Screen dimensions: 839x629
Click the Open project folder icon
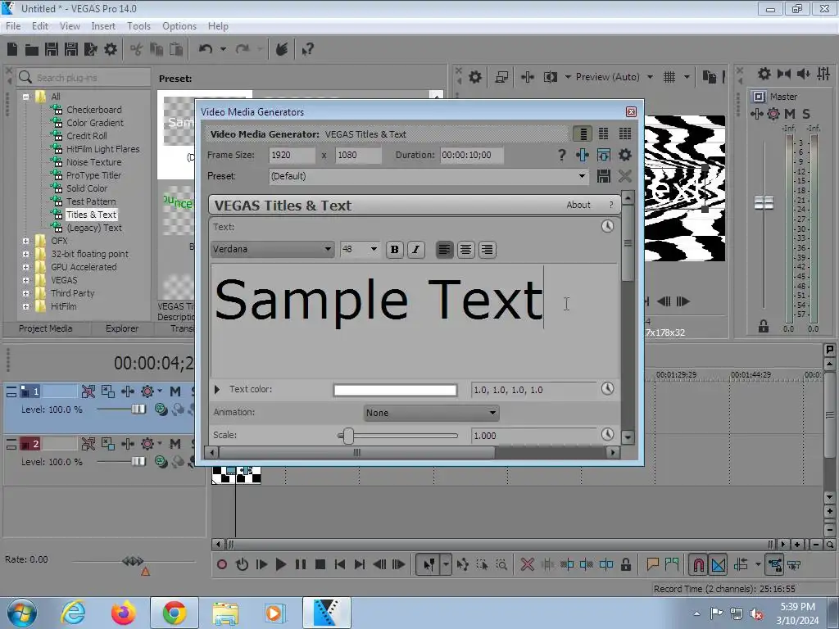(x=32, y=50)
